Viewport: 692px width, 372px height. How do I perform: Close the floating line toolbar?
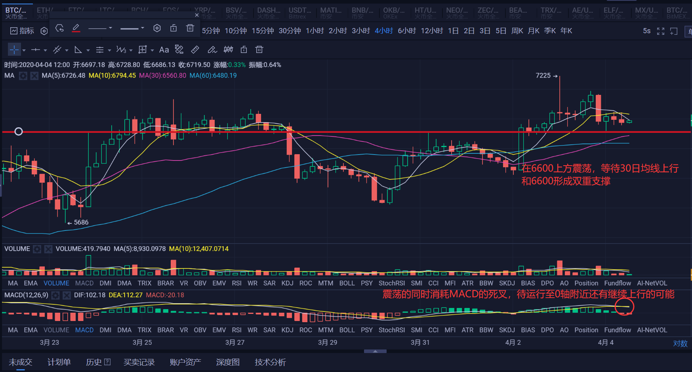pos(197,15)
